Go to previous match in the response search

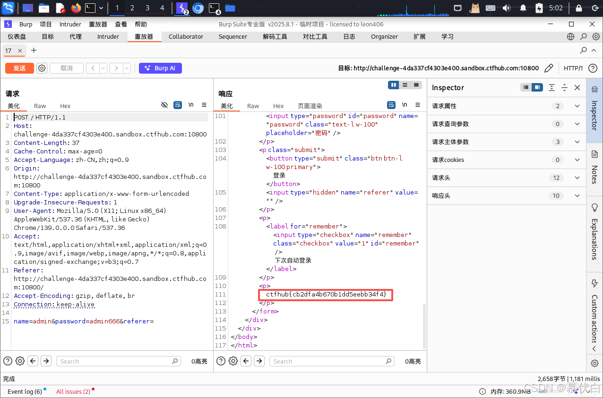(x=246, y=361)
